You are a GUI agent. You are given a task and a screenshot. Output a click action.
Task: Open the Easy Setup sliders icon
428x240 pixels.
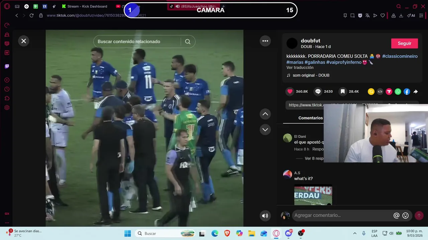tap(421, 15)
